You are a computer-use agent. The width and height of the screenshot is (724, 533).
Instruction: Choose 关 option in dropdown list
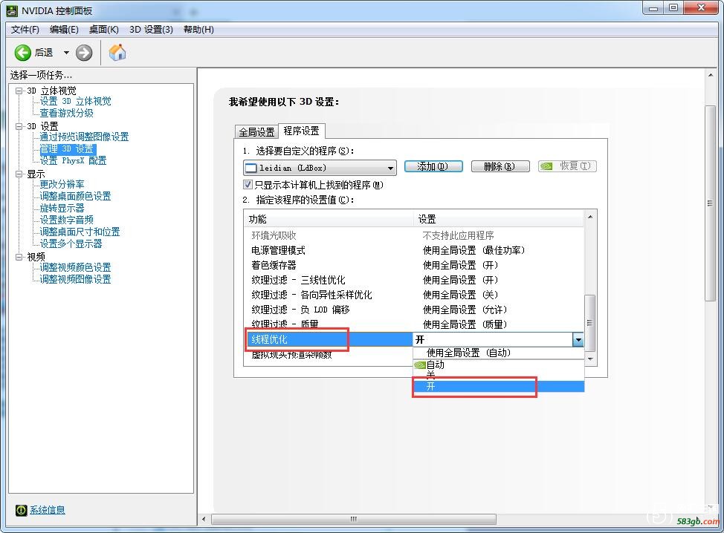499,375
